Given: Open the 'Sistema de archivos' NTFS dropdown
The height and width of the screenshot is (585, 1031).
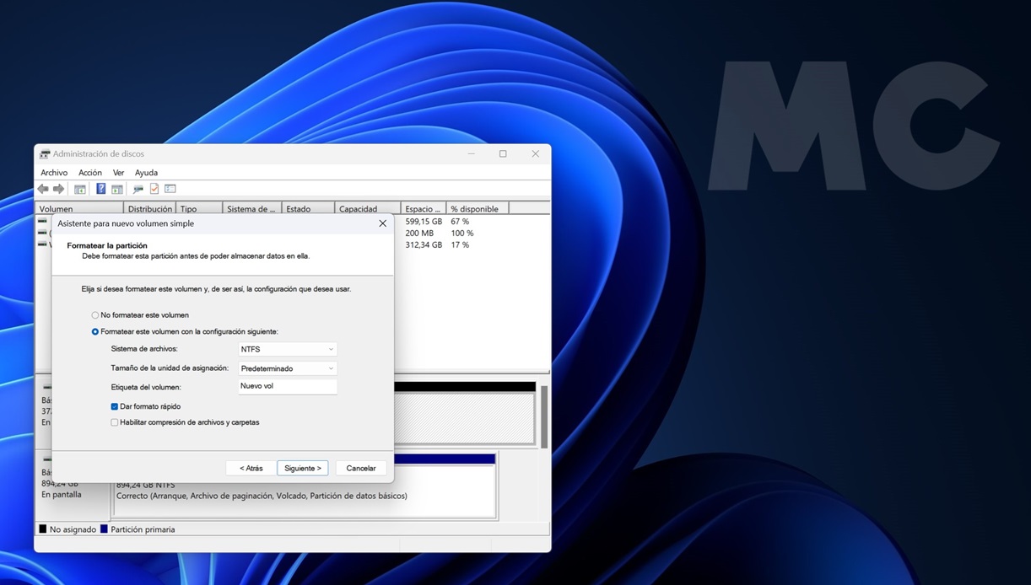Looking at the screenshot, I should [x=288, y=349].
